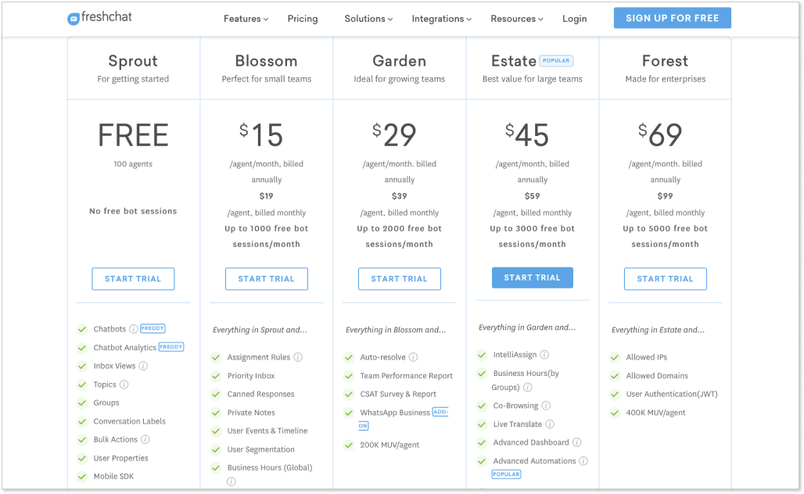
Task: Click green checkmark beside Groups
Action: (82, 403)
